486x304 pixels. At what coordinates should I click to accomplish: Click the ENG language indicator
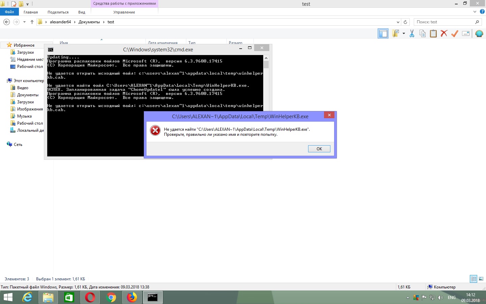pyautogui.click(x=452, y=298)
